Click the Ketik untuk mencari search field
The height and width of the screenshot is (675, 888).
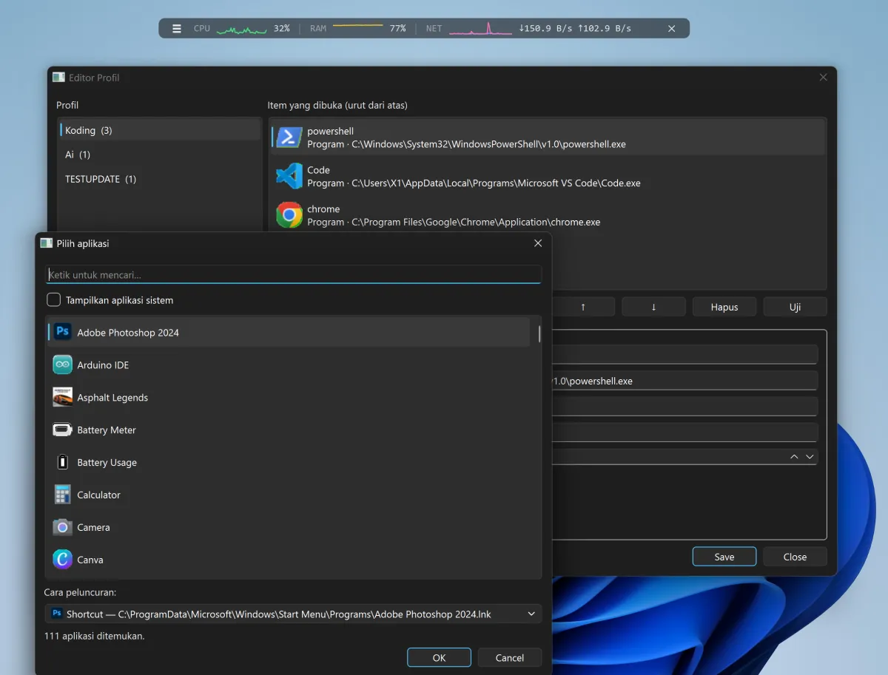[x=294, y=274]
